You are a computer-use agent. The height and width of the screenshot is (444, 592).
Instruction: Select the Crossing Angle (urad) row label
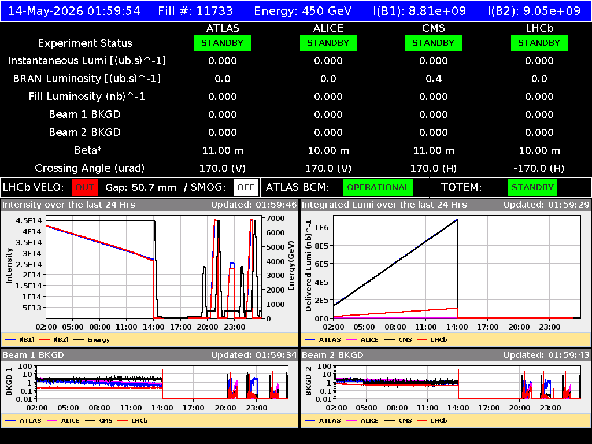click(x=90, y=168)
